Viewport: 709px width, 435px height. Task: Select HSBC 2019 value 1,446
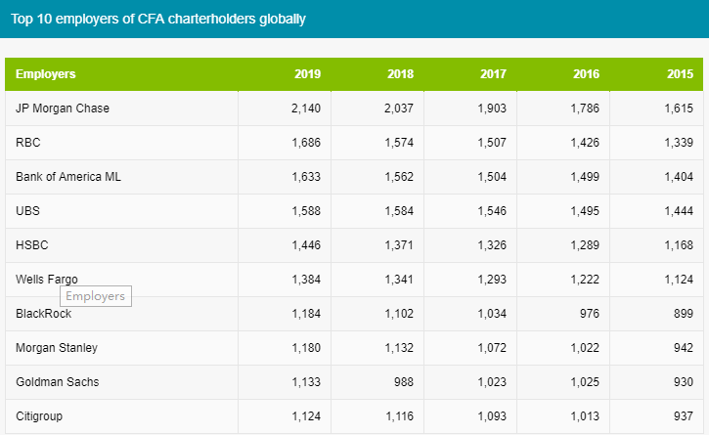pyautogui.click(x=306, y=245)
